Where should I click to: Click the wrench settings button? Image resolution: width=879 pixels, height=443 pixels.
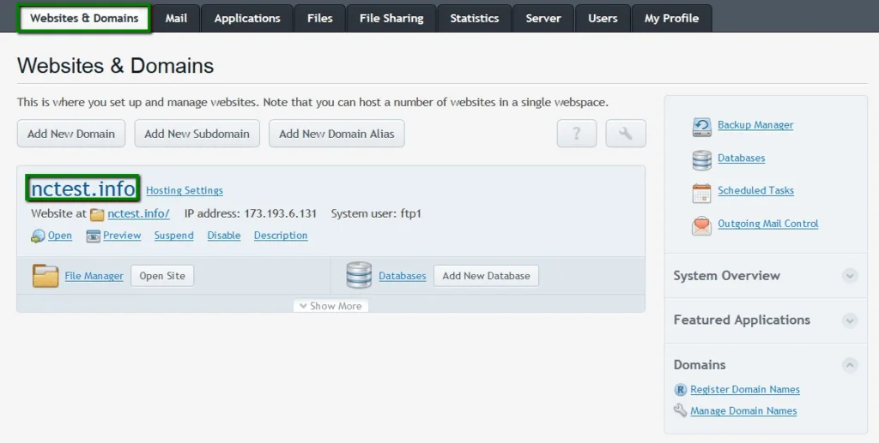coord(625,134)
